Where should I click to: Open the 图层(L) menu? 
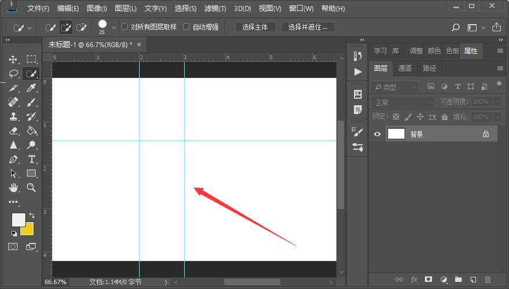click(x=126, y=9)
